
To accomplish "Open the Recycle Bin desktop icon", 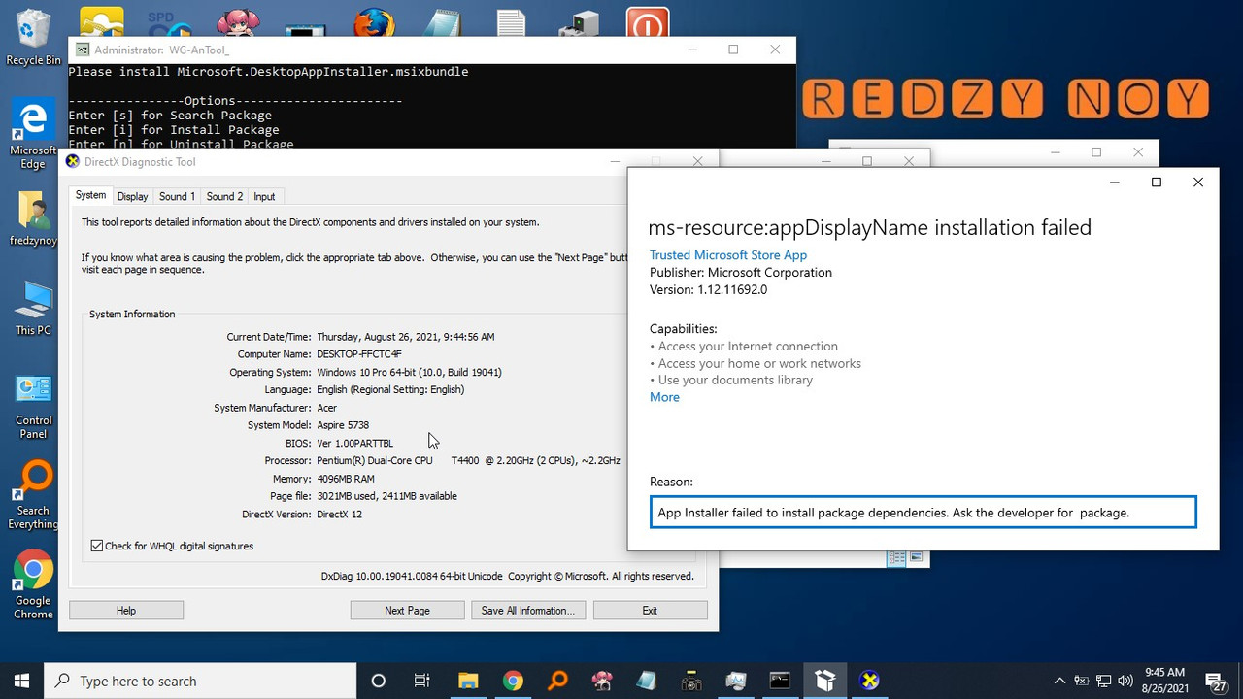I will 33,37.
